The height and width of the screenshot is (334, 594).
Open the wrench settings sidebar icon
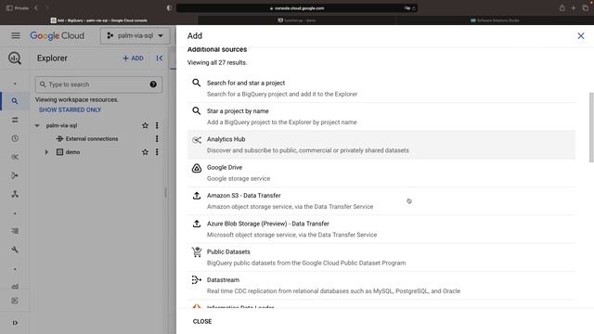click(15, 250)
